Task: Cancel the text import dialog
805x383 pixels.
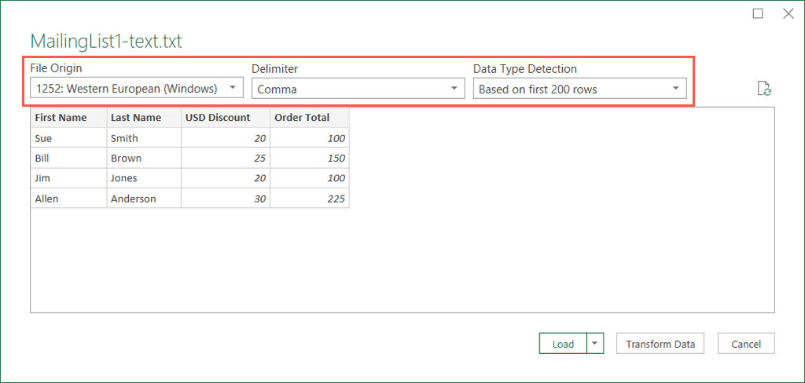Action: [x=746, y=344]
